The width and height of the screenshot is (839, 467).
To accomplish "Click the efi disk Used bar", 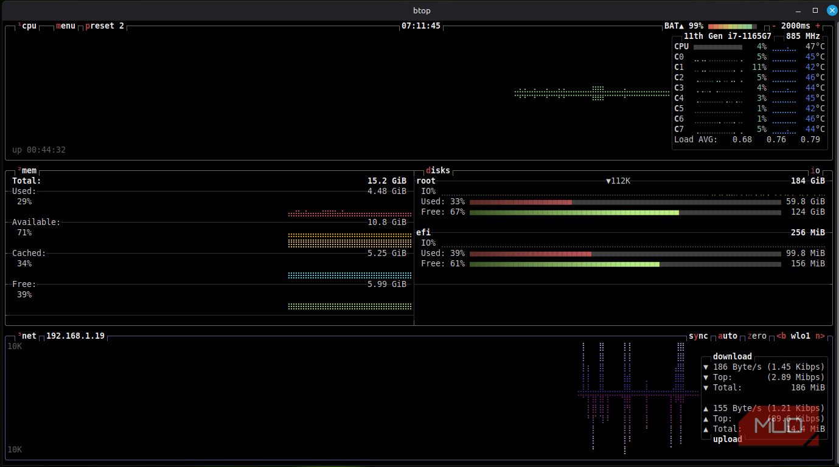I will coord(625,254).
